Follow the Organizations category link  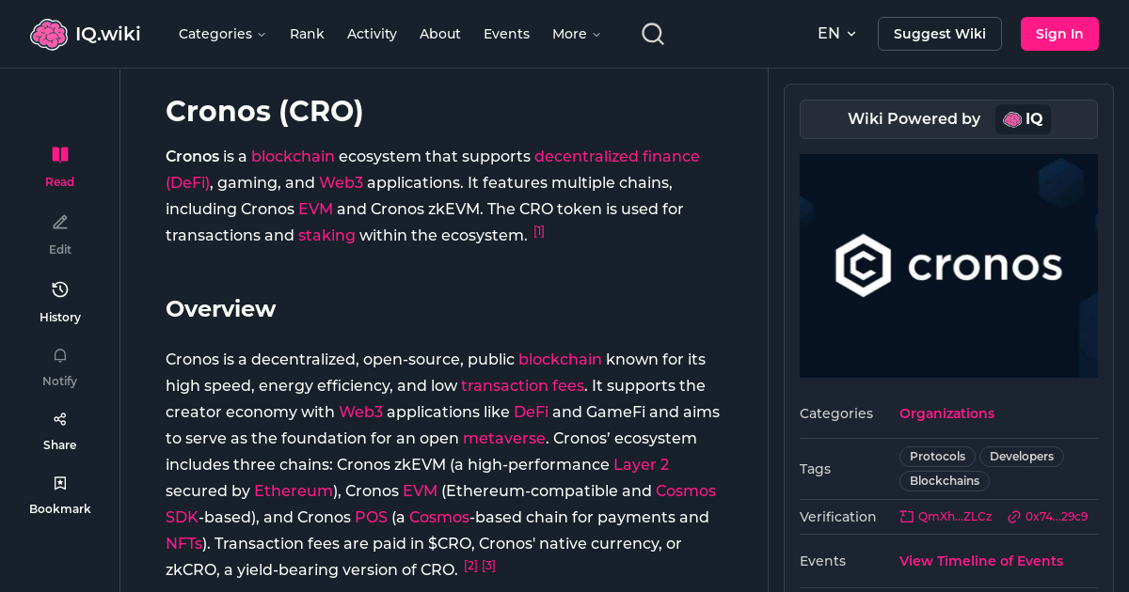[946, 413]
